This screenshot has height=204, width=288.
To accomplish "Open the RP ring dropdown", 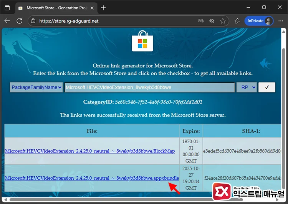I will coord(247,87).
